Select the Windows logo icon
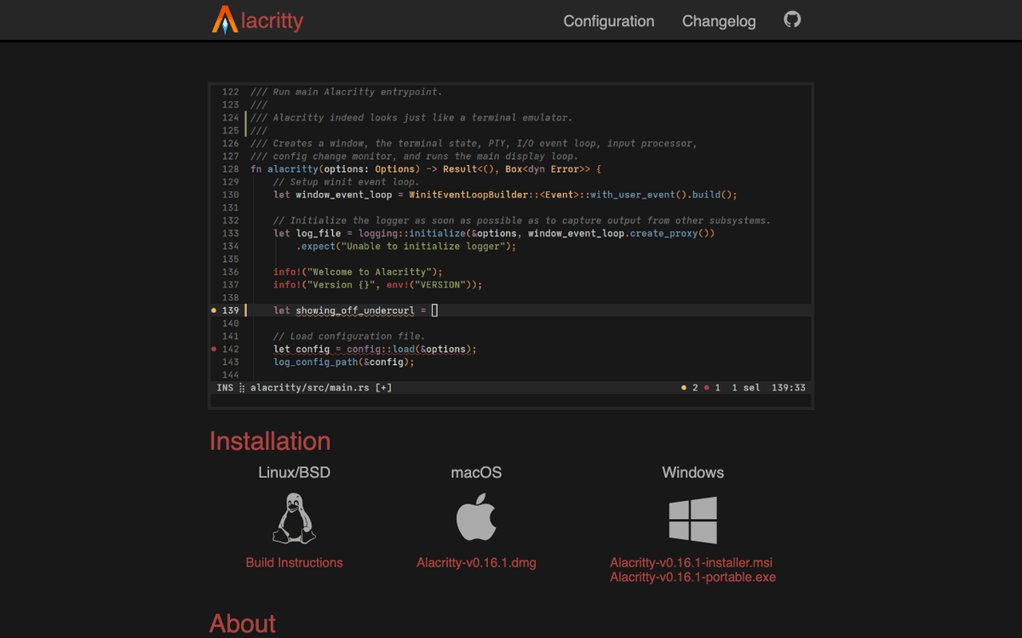Viewport: 1022px width, 638px height. coord(692,518)
